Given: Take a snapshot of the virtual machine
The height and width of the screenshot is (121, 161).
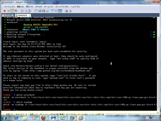Looking at the screenshot, I should pyautogui.click(x=22, y=11).
